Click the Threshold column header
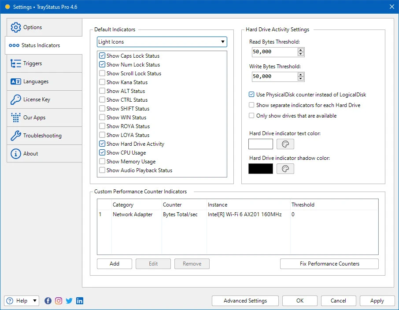The width and height of the screenshot is (399, 310). pos(334,205)
